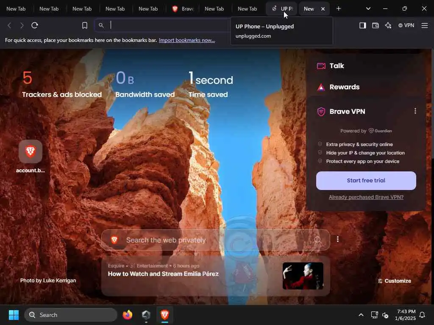The width and height of the screenshot is (434, 325).
Task: Click Bandwidth saved stat
Action: point(145,84)
